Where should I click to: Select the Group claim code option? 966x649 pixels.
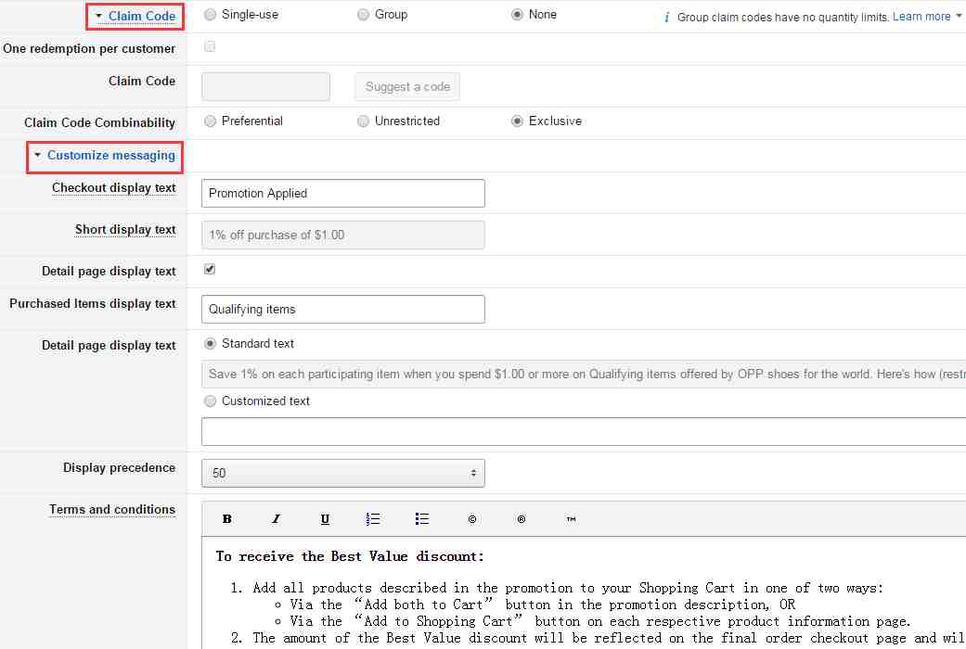(363, 14)
